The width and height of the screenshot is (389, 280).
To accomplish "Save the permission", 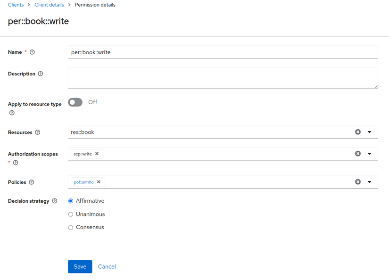I will click(80, 267).
